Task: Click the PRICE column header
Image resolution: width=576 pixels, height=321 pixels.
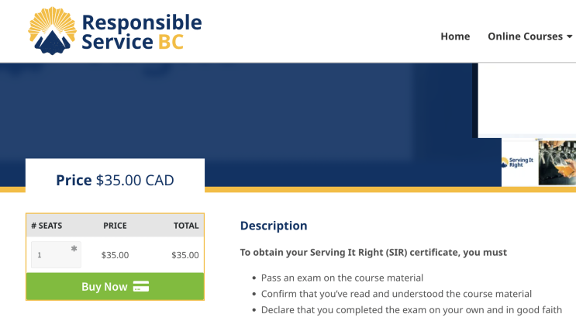Action: (x=115, y=226)
